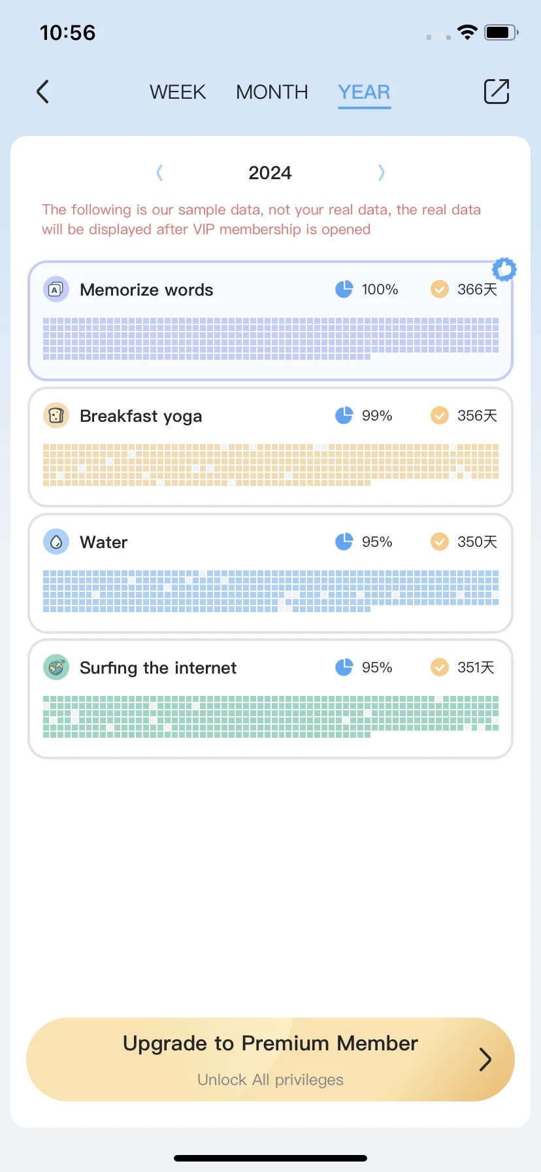This screenshot has width=541, height=1172.
Task: Tap the back arrow icon
Action: click(42, 92)
